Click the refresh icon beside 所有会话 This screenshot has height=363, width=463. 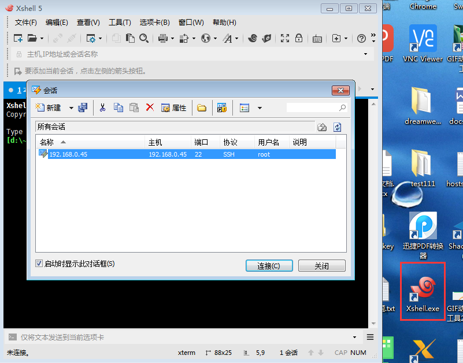(337, 127)
